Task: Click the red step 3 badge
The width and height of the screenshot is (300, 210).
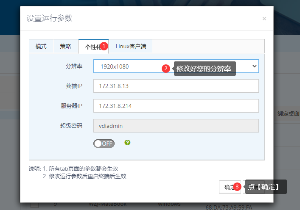Action: [x=237, y=187]
